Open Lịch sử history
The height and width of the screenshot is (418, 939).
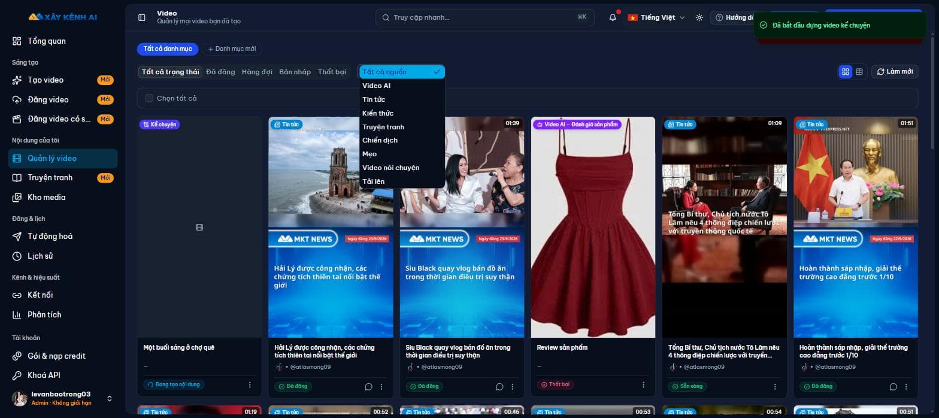[x=63, y=256]
